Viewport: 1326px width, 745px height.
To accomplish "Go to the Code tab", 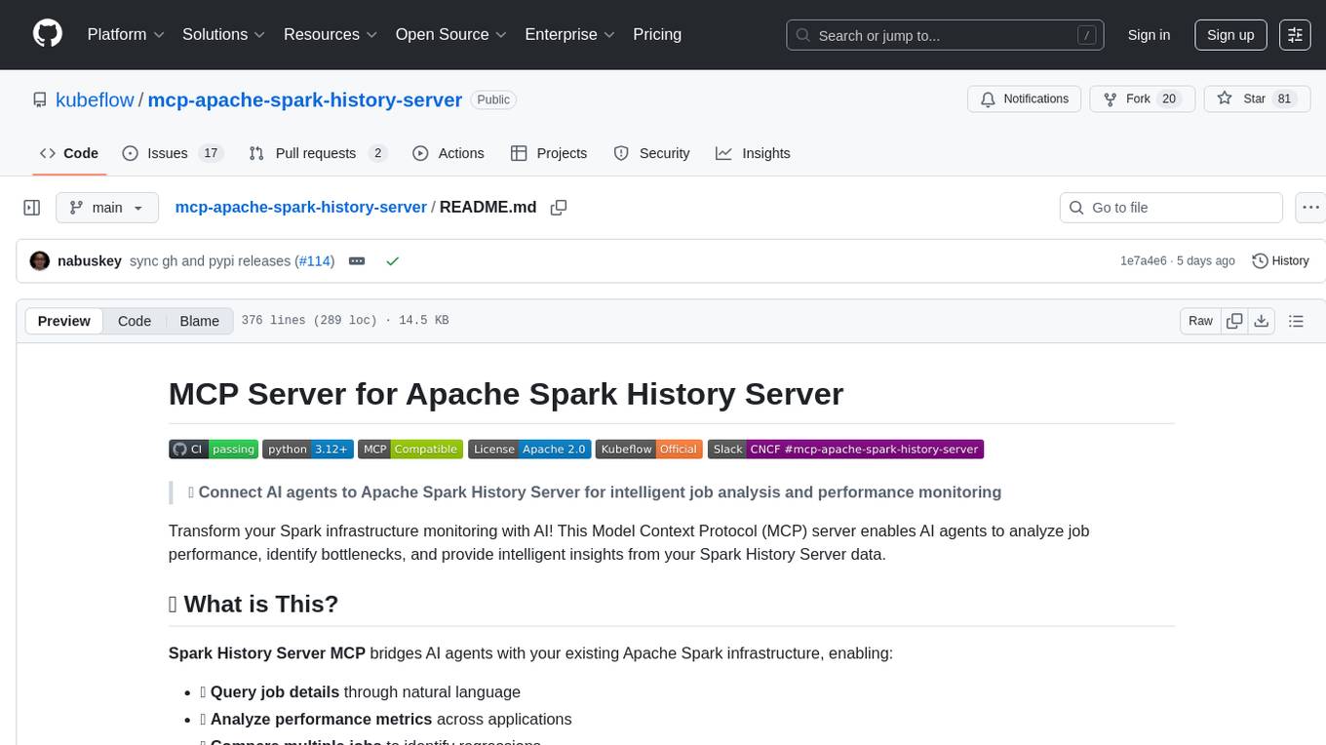I will pos(68,153).
